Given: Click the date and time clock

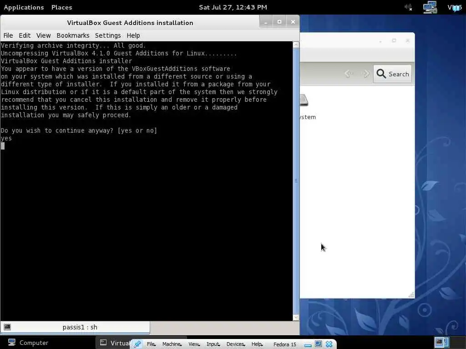Looking at the screenshot, I should (233, 7).
